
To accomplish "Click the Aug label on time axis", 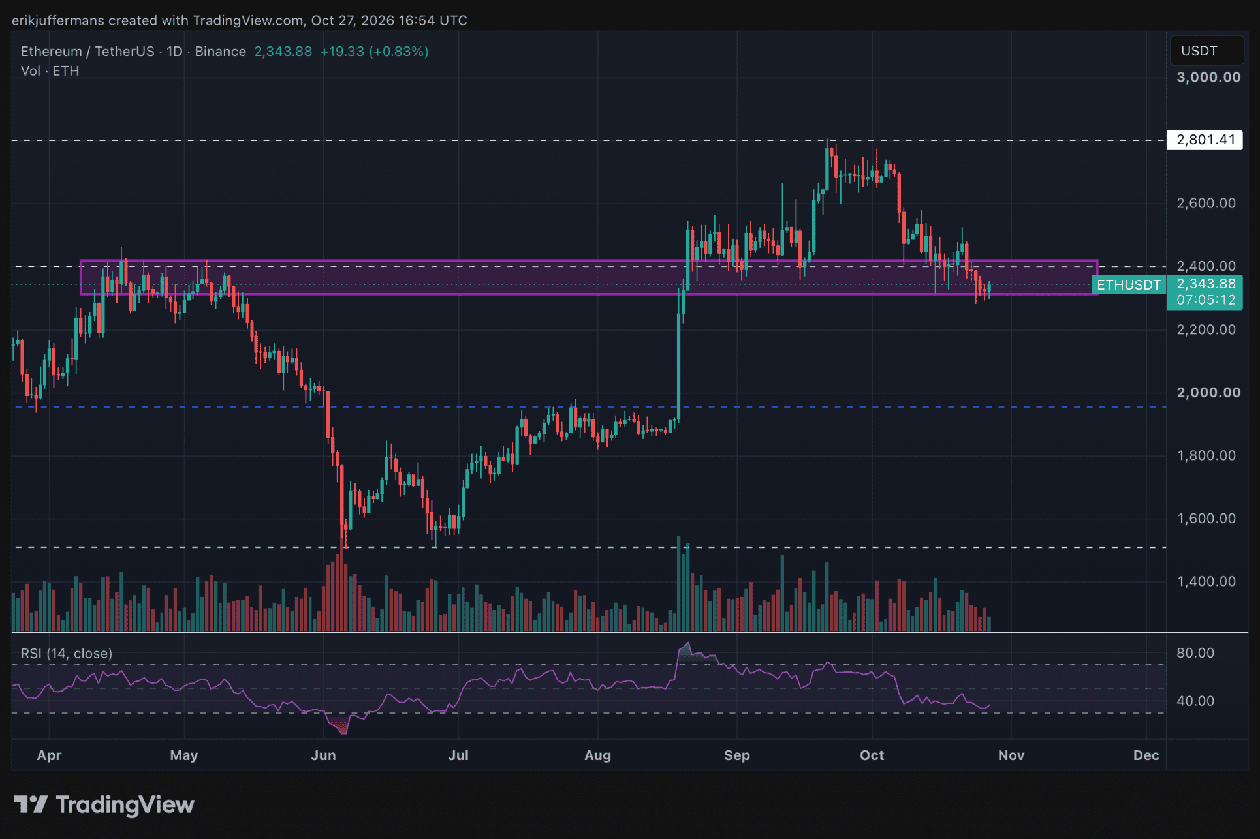I will 597,755.
